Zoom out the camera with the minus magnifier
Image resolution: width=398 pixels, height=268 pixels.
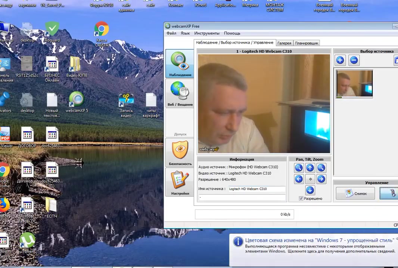pyautogui.click(x=299, y=167)
